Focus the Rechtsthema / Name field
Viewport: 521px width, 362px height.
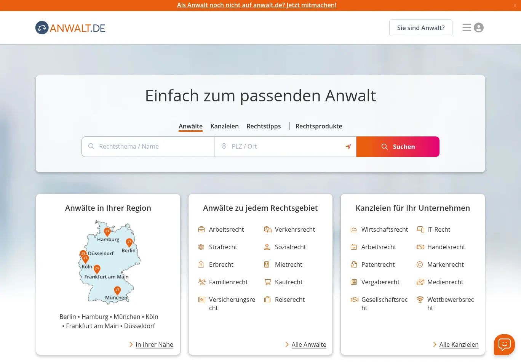[152, 147]
